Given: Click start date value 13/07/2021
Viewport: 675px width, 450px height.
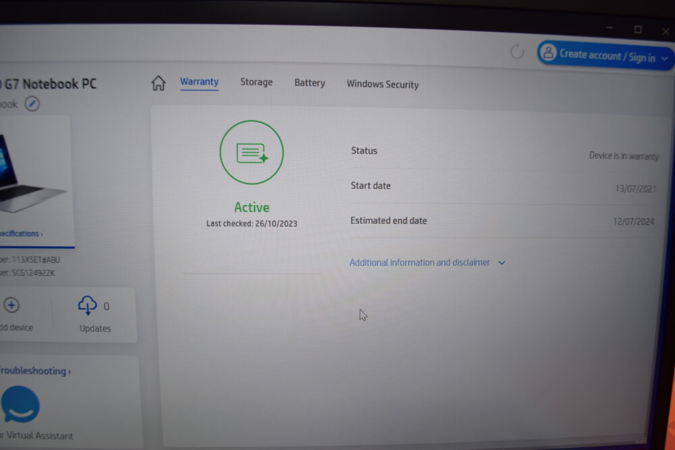Looking at the screenshot, I should (635, 188).
